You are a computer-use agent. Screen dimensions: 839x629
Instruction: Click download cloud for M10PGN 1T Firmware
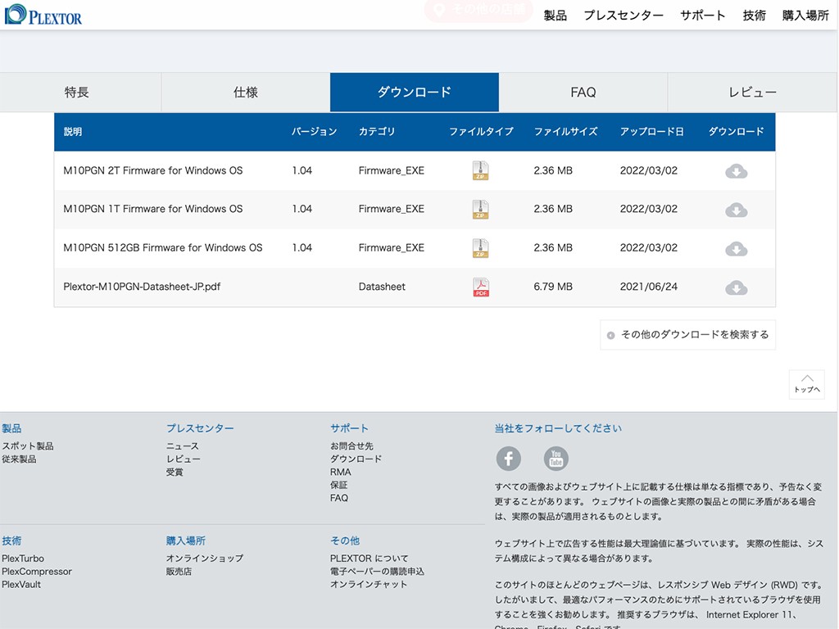[x=736, y=210]
